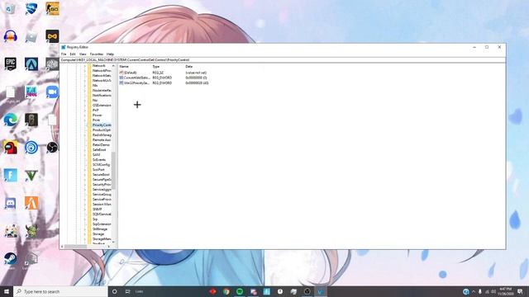The image size is (529, 297).
Task: Open the CS:GO desktop shortcut
Action: 52,8
